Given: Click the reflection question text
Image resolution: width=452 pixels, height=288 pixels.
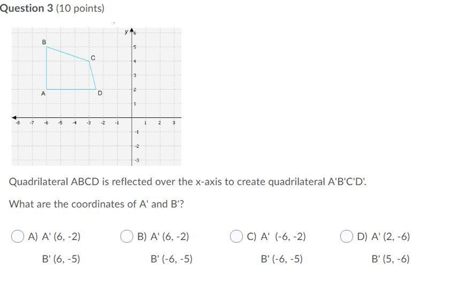Looking at the screenshot, I should click(x=188, y=181).
